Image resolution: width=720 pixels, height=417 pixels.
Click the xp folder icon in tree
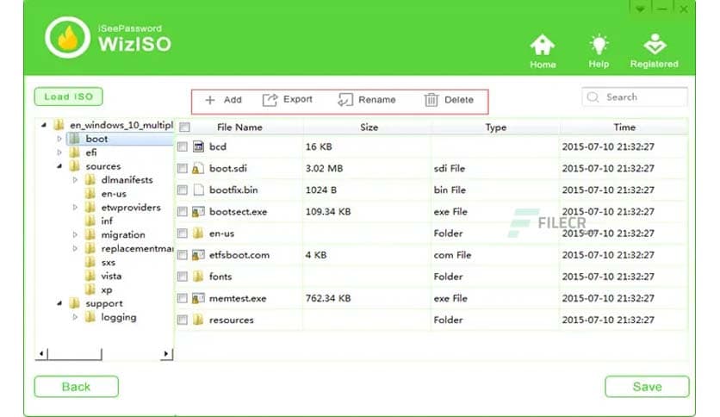pos(90,289)
